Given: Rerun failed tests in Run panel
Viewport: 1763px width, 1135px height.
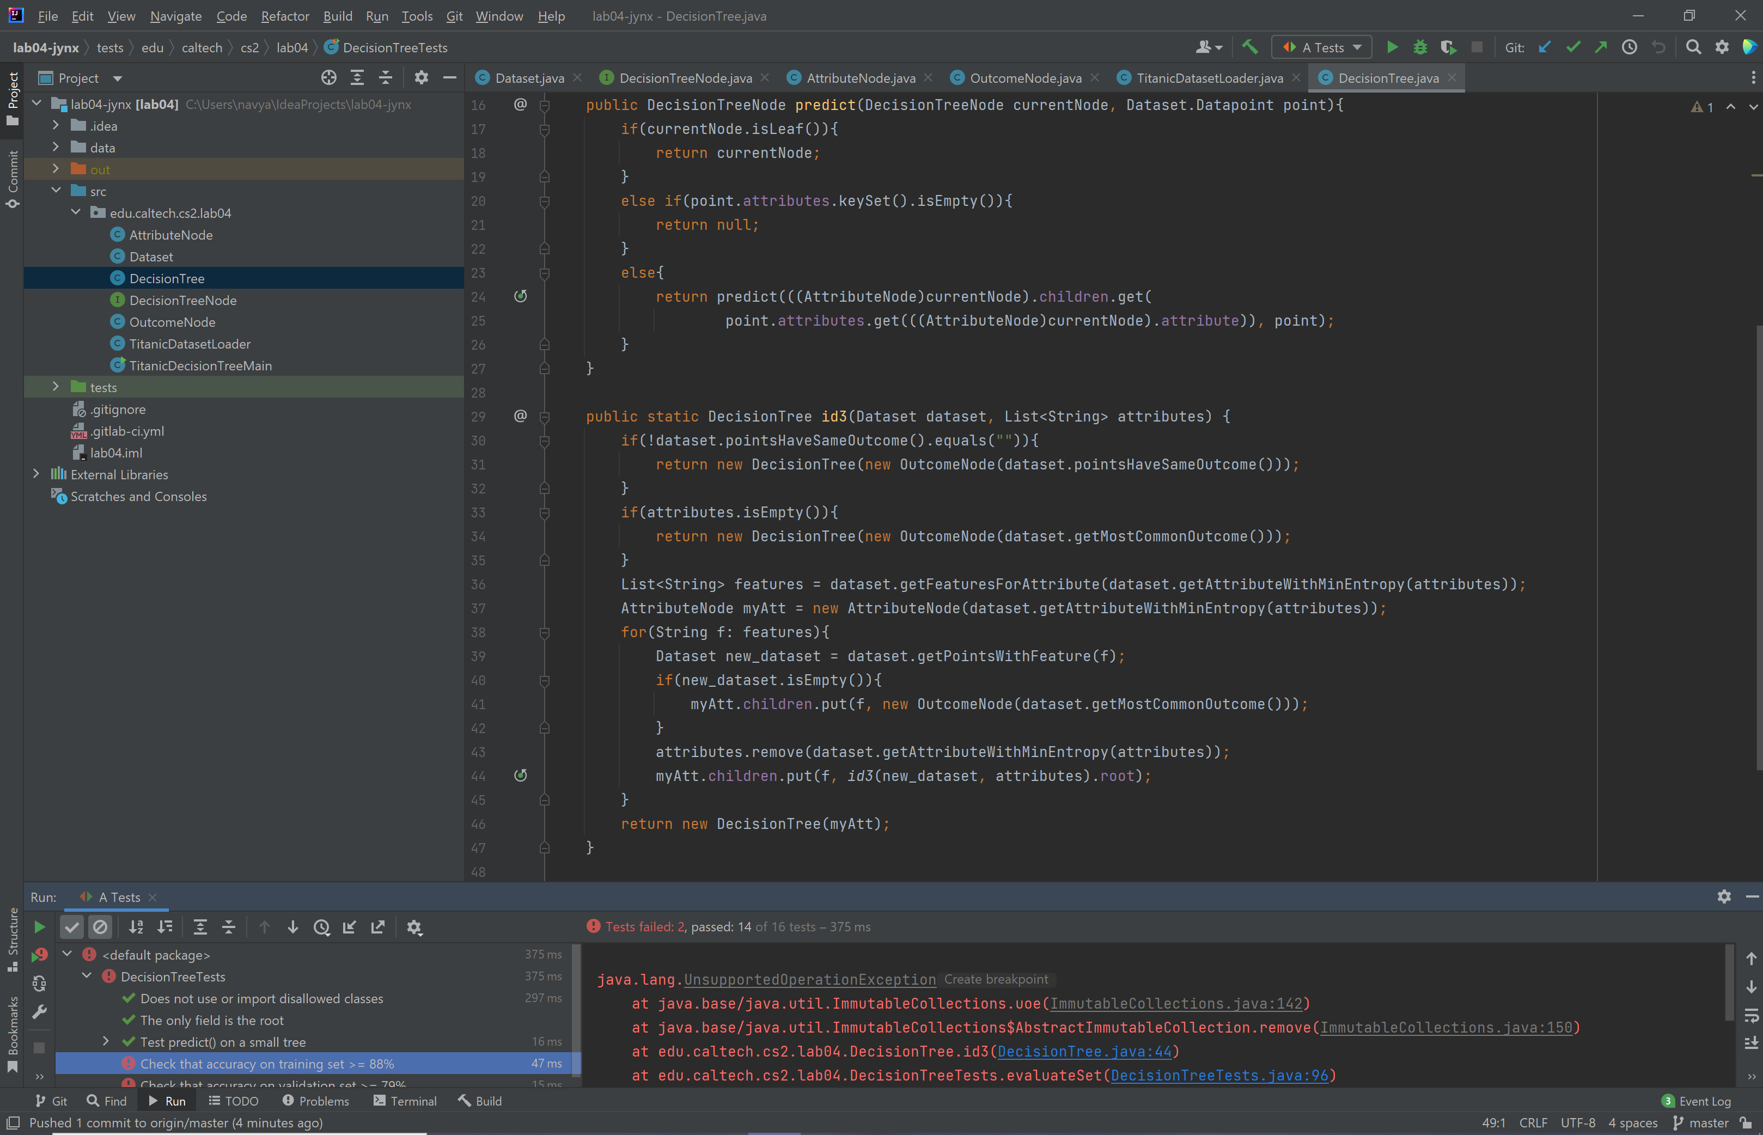Looking at the screenshot, I should tap(39, 955).
